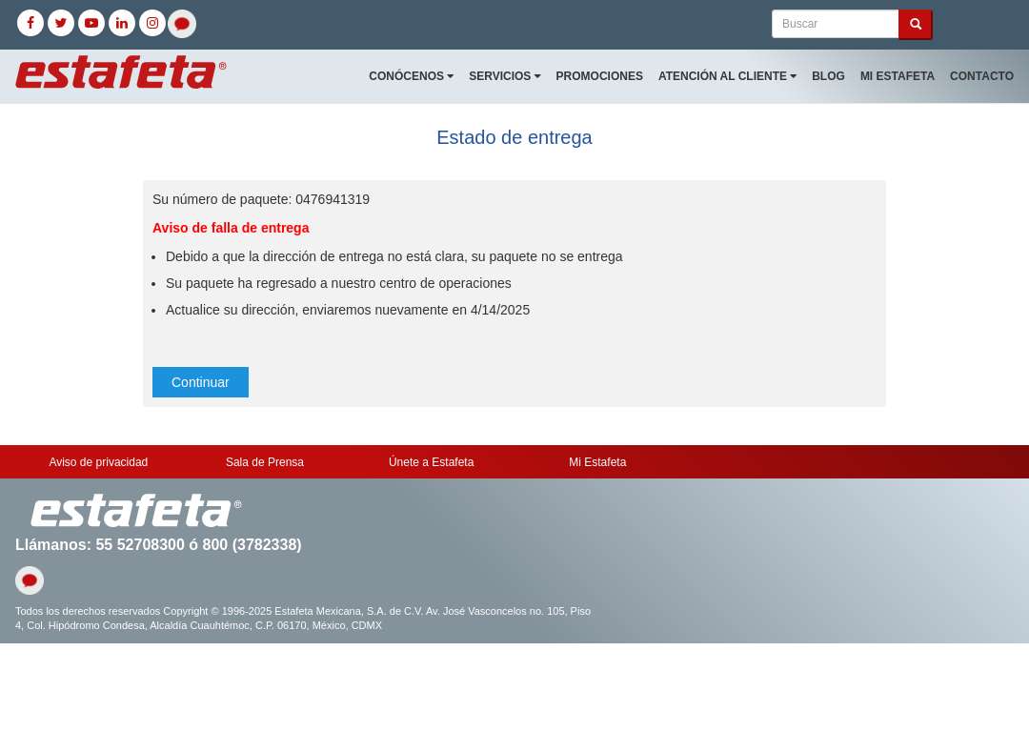Open the Blog menu item
This screenshot has width=1029, height=732.
click(828, 76)
